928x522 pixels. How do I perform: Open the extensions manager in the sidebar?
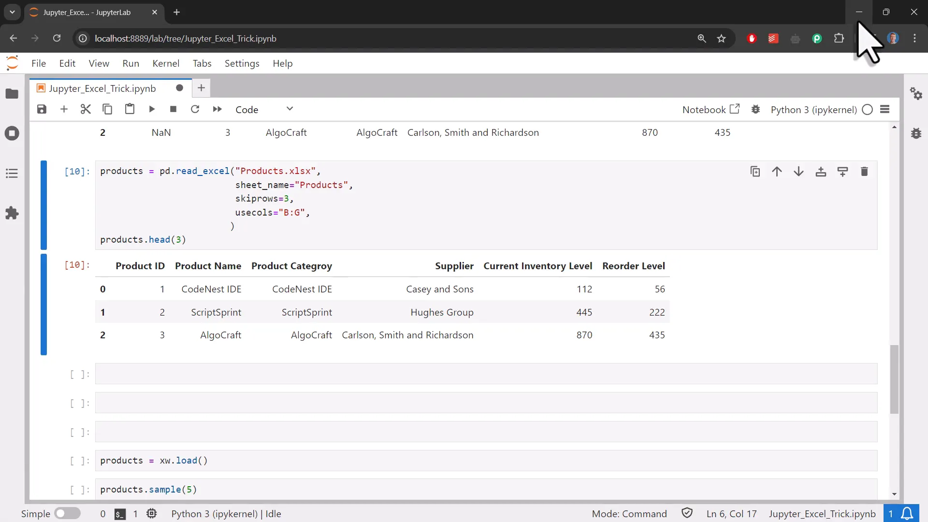(12, 213)
